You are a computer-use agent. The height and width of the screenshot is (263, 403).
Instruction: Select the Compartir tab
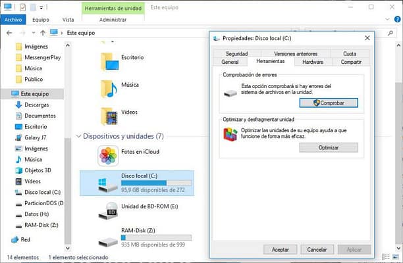coord(351,62)
